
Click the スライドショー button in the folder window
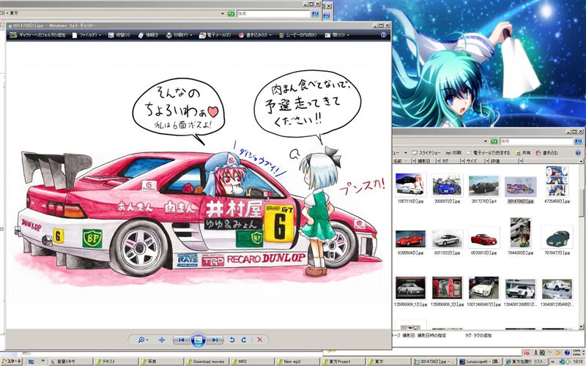426,153
